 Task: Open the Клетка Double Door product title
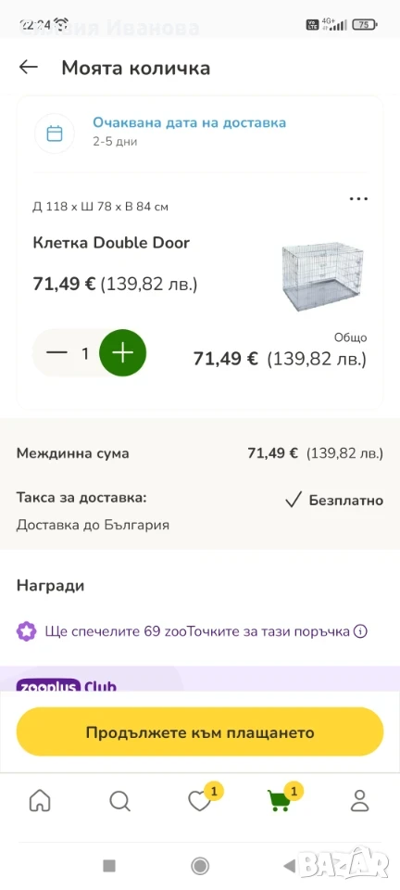pyautogui.click(x=111, y=243)
